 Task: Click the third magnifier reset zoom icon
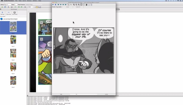pos(79,5)
